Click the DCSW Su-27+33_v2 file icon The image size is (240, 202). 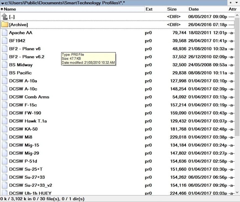pos(5,185)
